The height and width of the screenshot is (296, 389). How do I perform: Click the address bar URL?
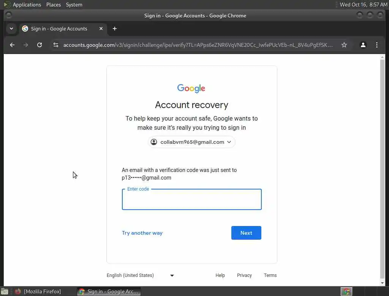click(x=198, y=45)
